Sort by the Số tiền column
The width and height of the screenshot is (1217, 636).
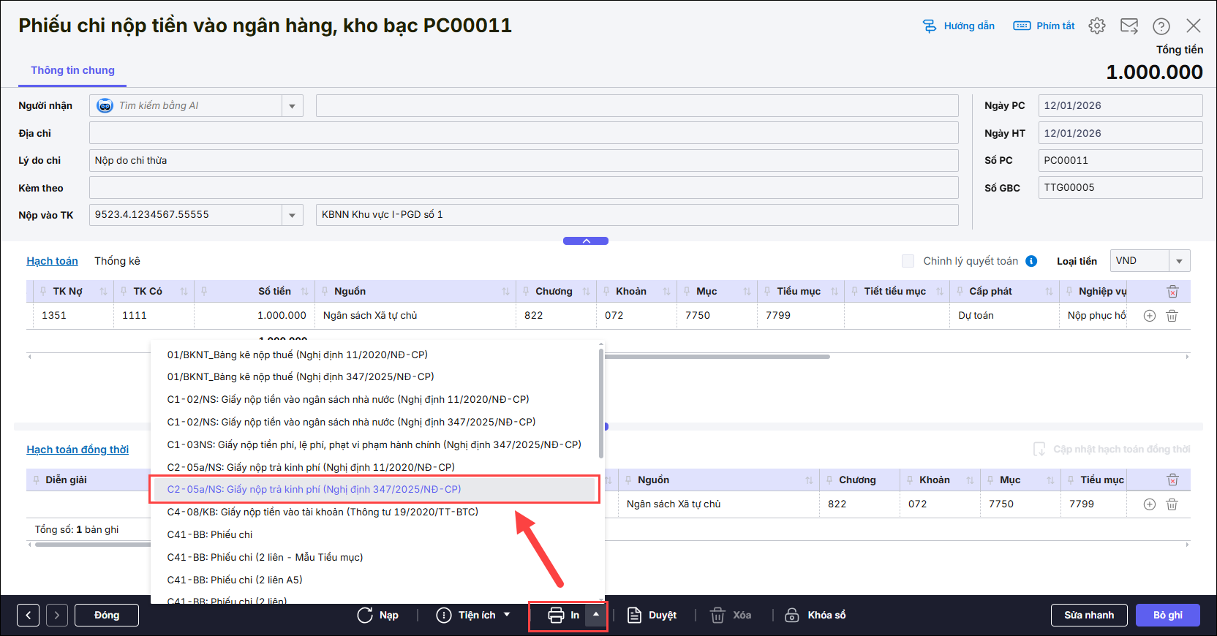click(x=304, y=292)
